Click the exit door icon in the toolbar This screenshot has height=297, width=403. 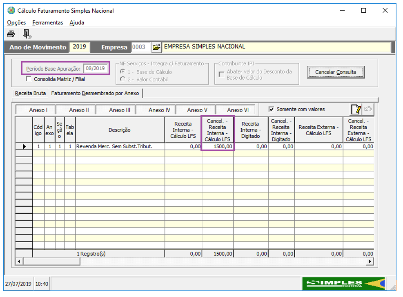click(x=27, y=34)
